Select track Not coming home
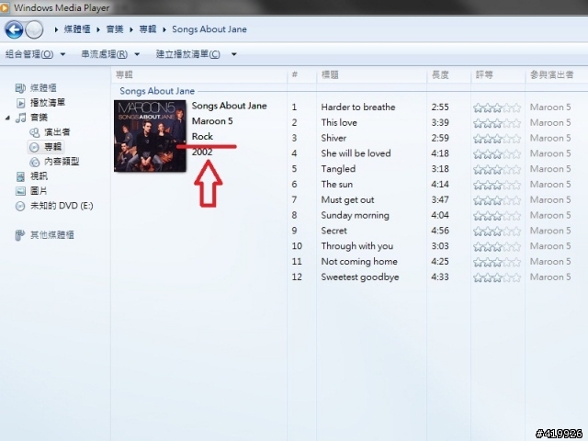Image resolution: width=588 pixels, height=441 pixels. (359, 261)
